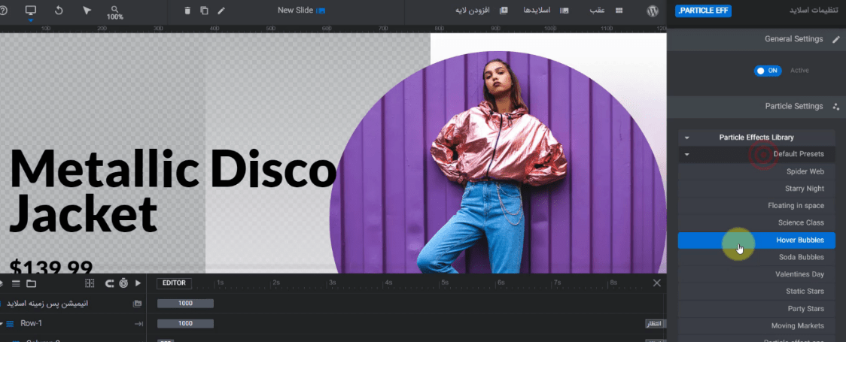846x369 pixels.
Task: Click the EDITOR button in timeline
Action: [174, 283]
